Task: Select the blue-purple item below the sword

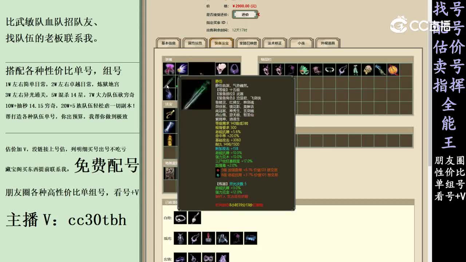Action: point(169,94)
